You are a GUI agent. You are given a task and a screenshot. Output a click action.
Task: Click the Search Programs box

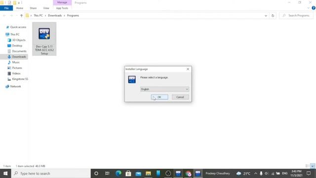coord(296,15)
